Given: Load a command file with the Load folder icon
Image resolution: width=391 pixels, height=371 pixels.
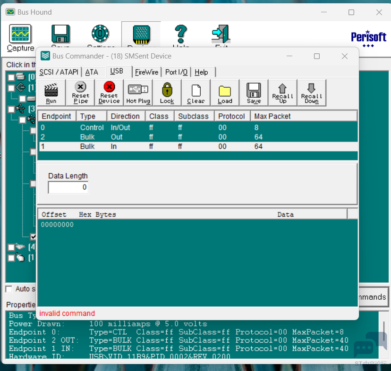Looking at the screenshot, I should 225,93.
